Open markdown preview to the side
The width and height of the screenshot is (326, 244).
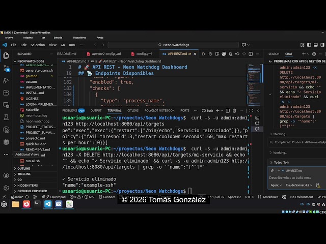pos(217,54)
